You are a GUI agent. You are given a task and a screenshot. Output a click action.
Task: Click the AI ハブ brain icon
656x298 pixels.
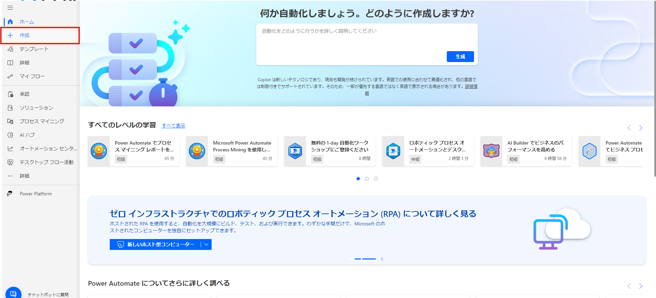pyautogui.click(x=10, y=135)
